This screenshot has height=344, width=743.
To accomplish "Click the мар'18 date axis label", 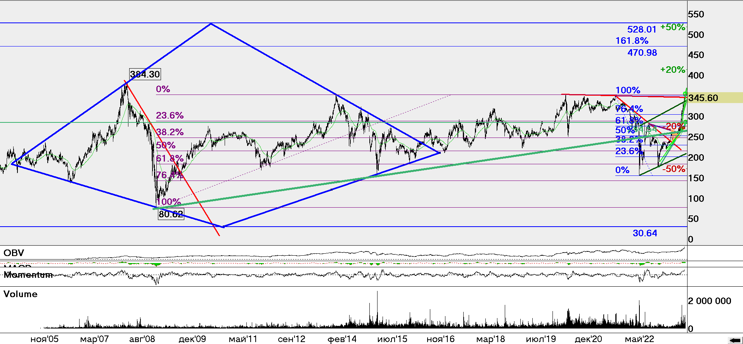I will coord(490,339).
